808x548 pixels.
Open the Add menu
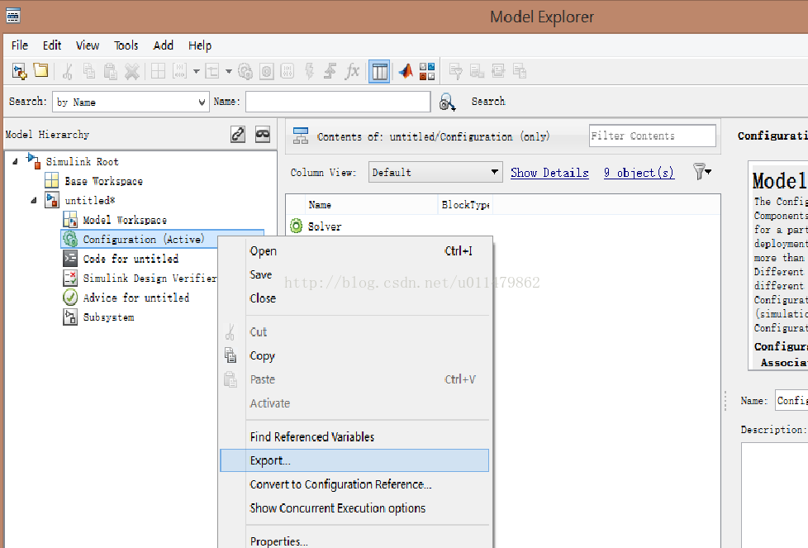[163, 45]
